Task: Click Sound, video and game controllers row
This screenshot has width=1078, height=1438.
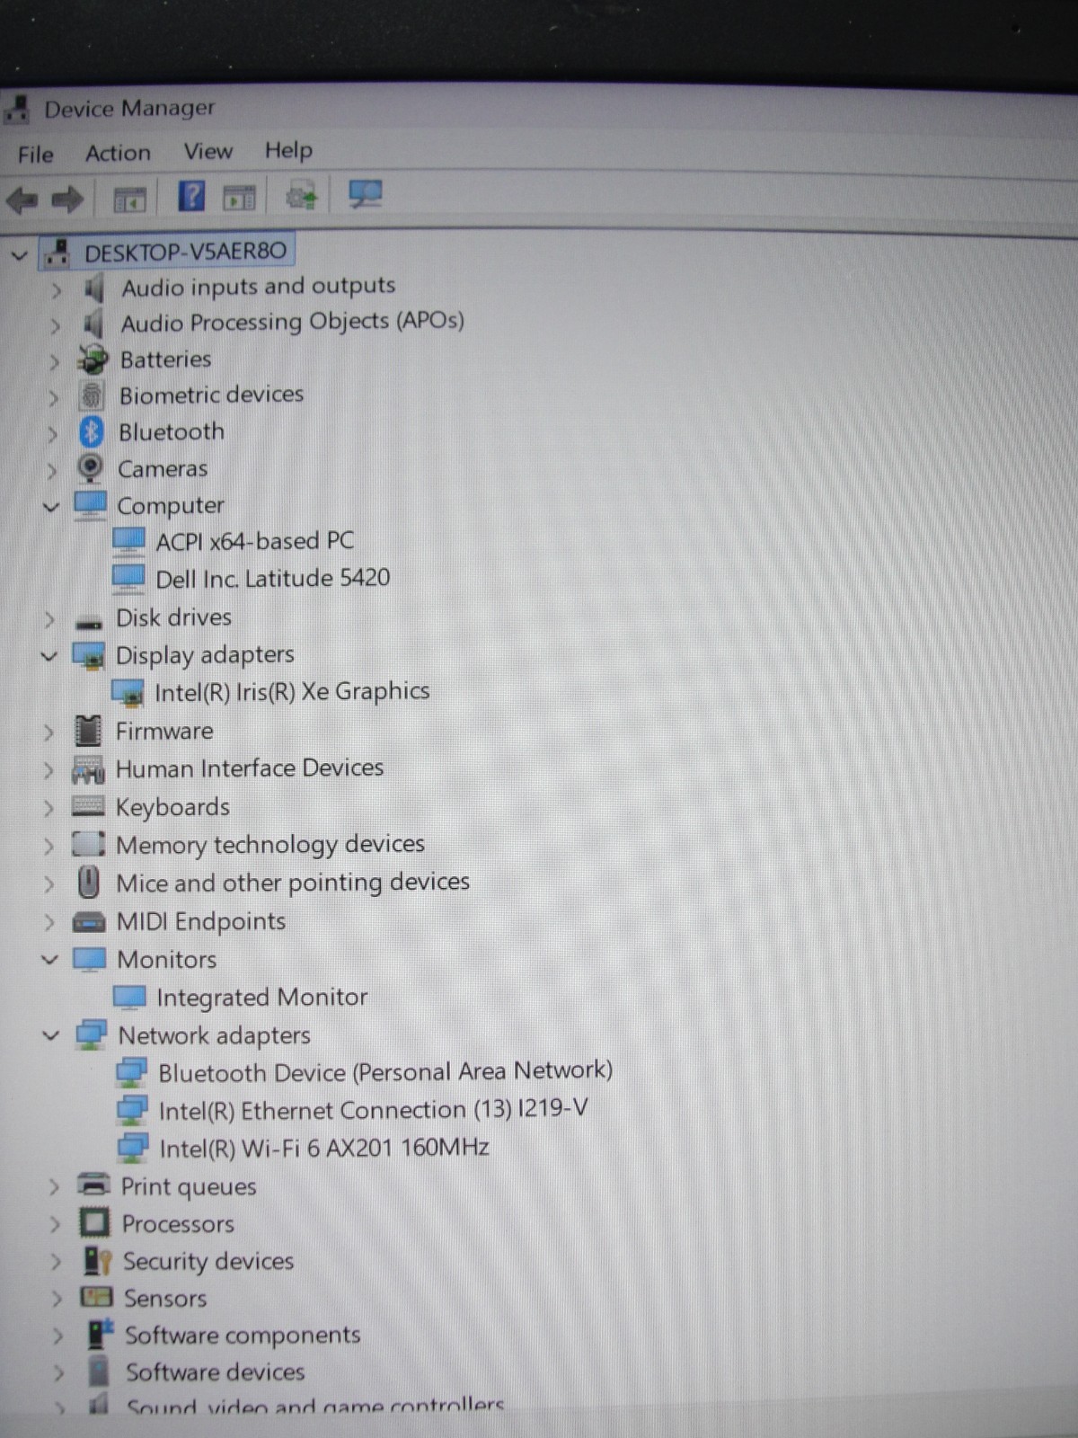Action: pyautogui.click(x=315, y=1406)
